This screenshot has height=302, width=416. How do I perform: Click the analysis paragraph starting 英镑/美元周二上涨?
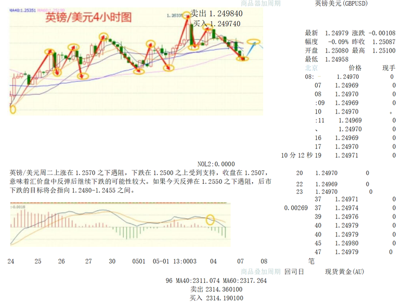(140, 182)
